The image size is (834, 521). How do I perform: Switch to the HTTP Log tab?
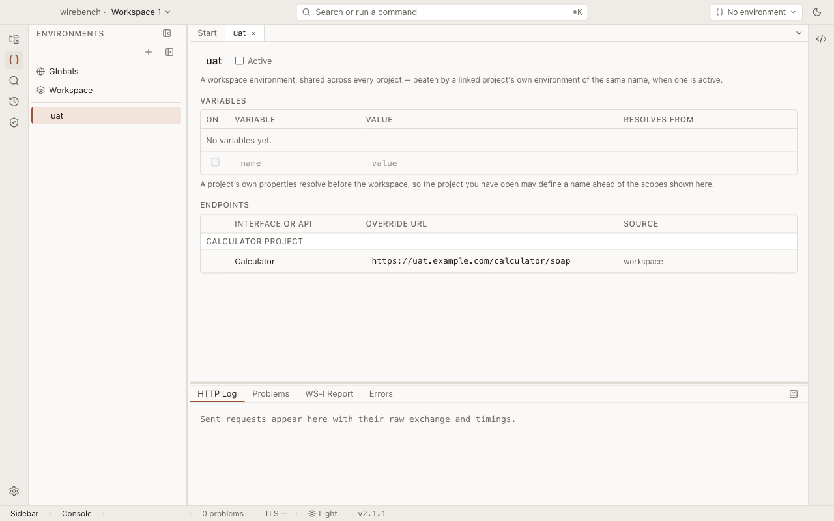217,394
